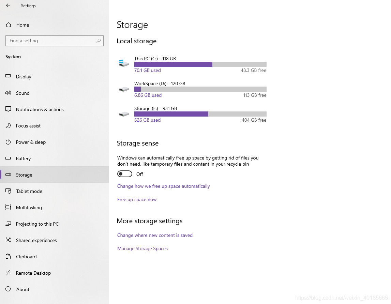Click the search magnifier icon
This screenshot has height=304, width=391.
point(99,41)
